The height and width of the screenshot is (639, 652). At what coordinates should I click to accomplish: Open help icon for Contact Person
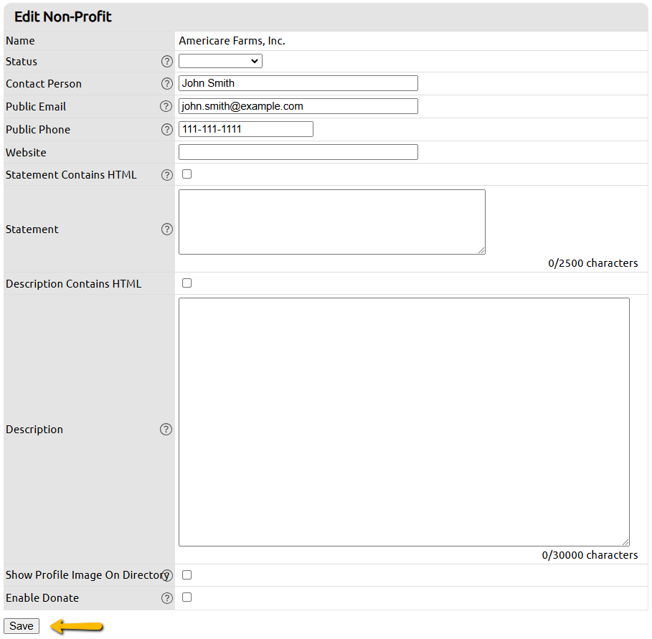166,84
